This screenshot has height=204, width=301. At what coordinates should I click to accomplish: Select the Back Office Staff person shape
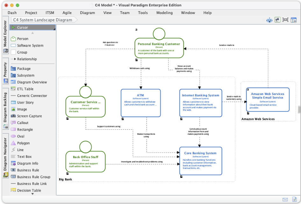85,157
